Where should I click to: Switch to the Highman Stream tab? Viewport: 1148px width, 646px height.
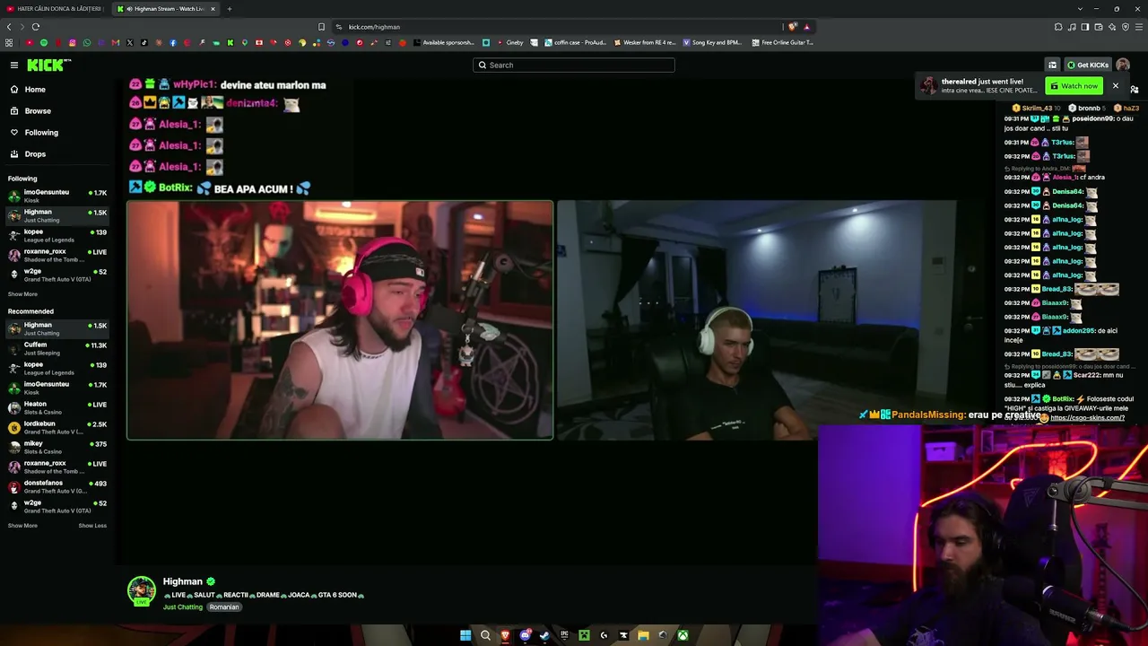click(x=167, y=9)
